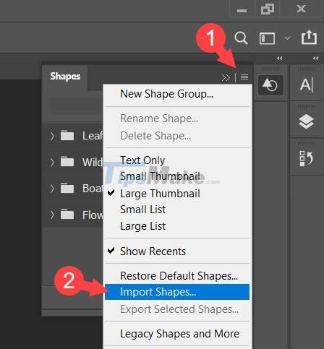Open the workspace dropdown arrow
Image resolution: width=324 pixels, height=349 pixels.
[287, 38]
